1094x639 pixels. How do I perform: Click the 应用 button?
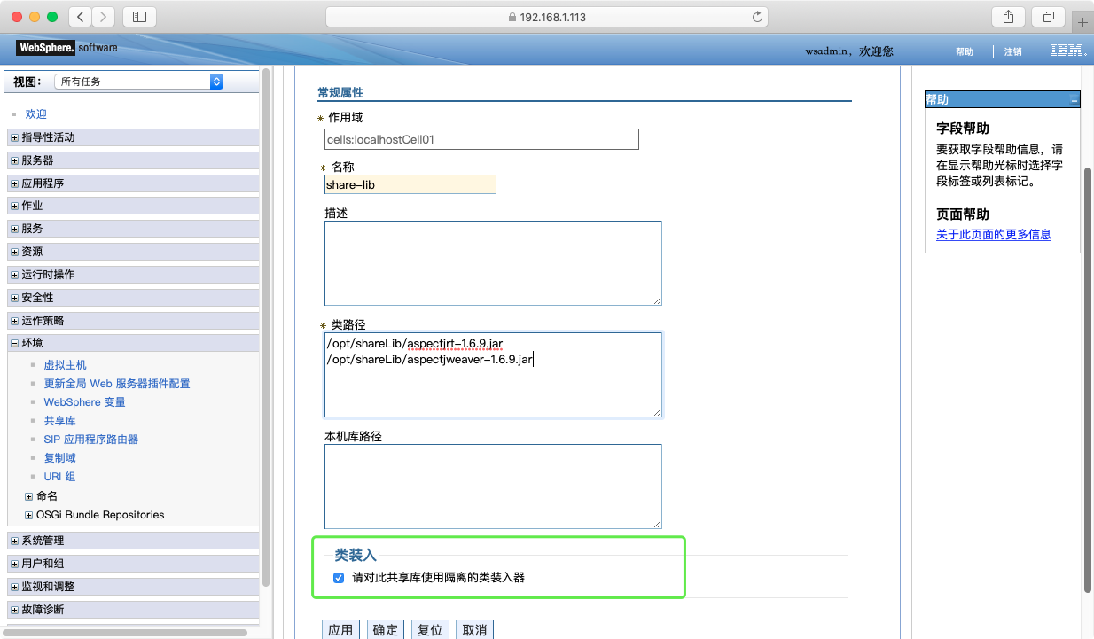(340, 629)
